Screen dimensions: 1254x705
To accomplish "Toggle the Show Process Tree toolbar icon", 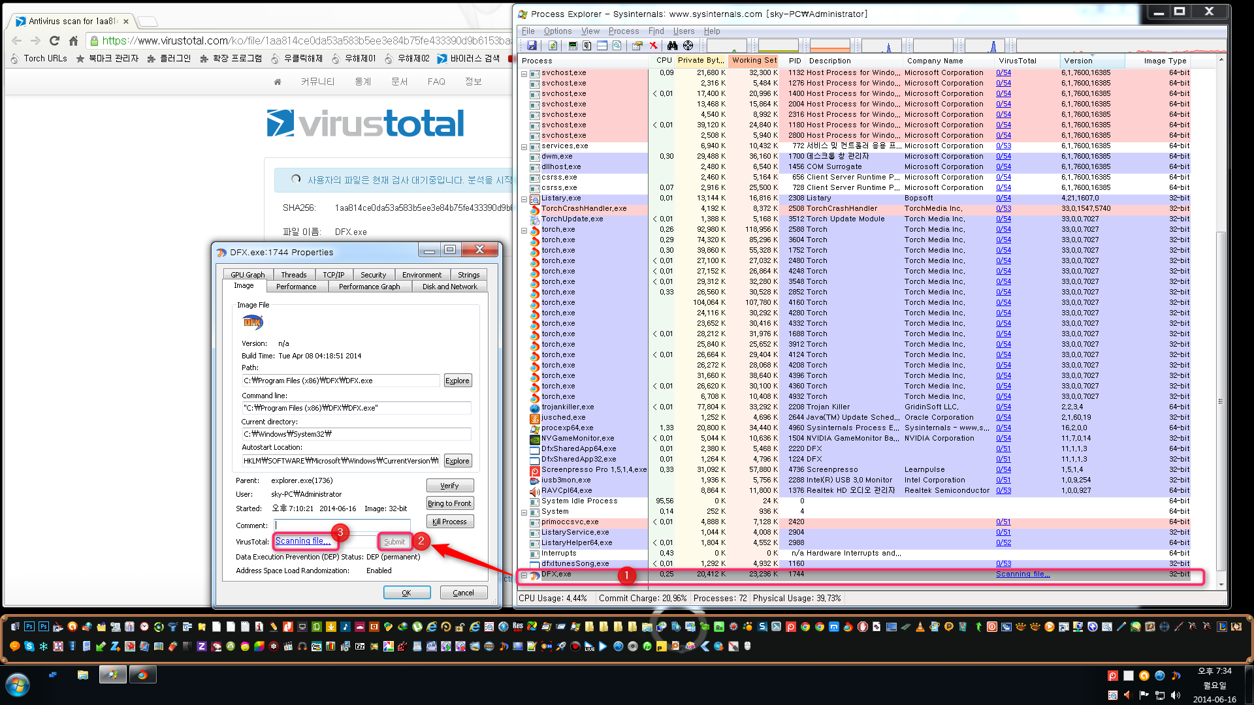I will tap(587, 46).
